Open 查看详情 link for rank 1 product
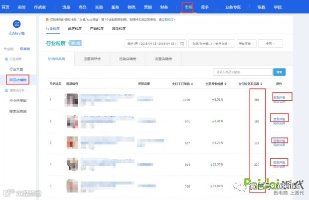Screen dimensions: 309x200 pos(279,98)
